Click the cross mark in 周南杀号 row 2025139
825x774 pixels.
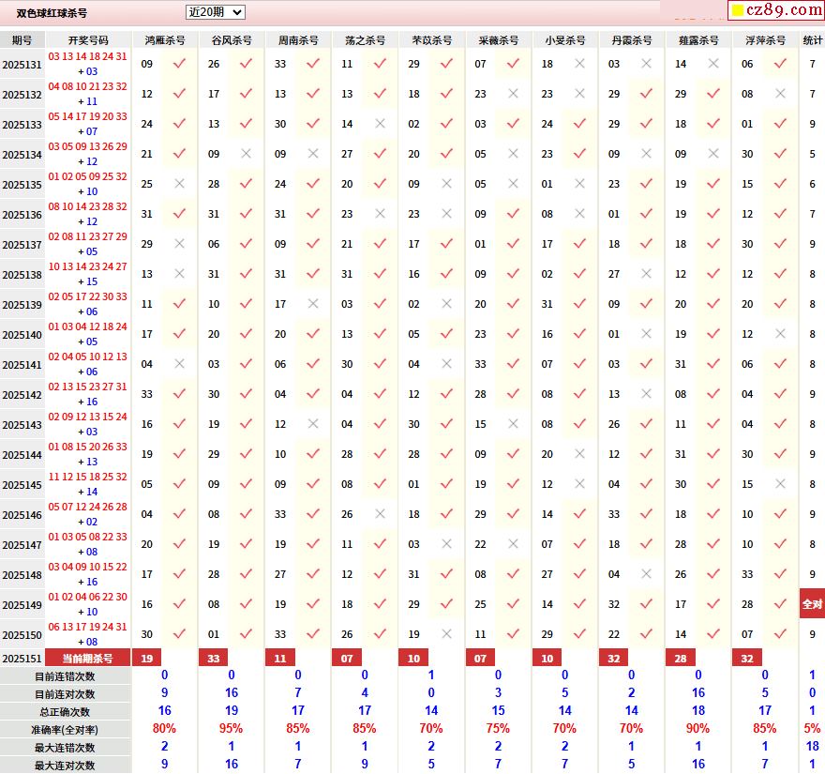coord(313,304)
